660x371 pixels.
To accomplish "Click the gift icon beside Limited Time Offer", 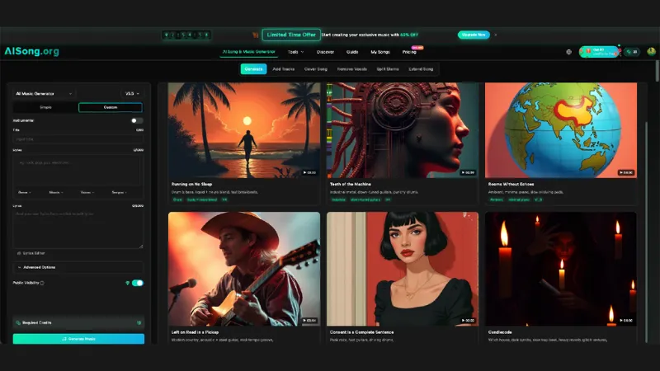I will point(255,35).
